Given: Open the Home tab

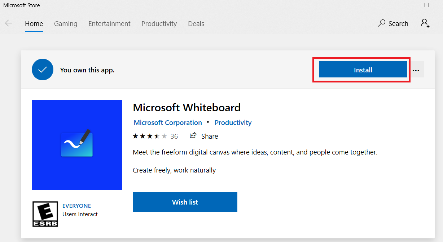Looking at the screenshot, I should 34,24.
